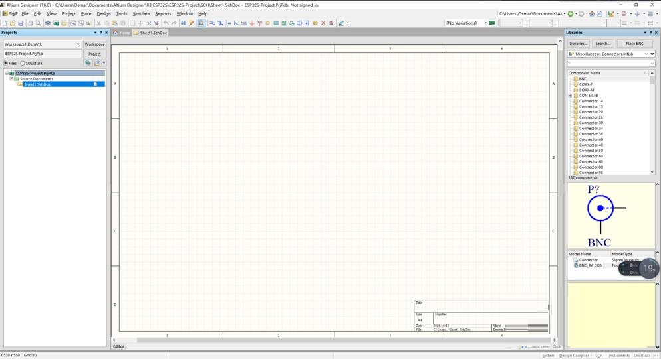
Task: Click the Search... button
Action: point(602,44)
